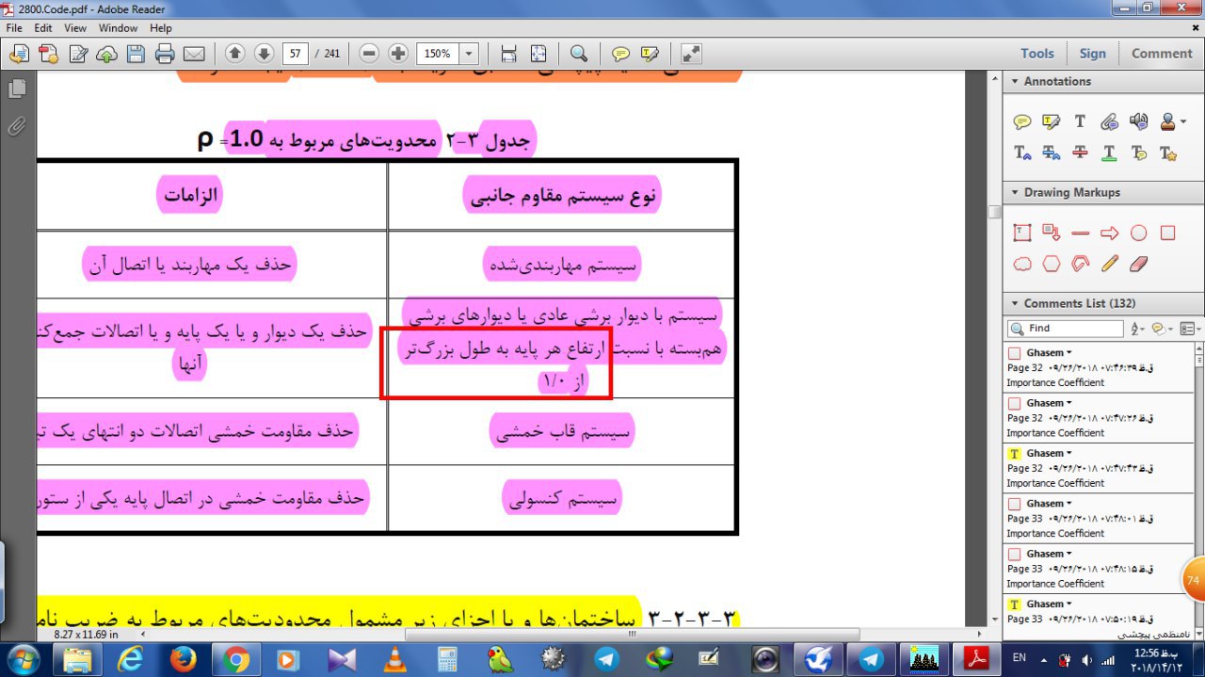Open the Comment pane
Image resolution: width=1205 pixels, height=677 pixels.
[x=1162, y=54]
